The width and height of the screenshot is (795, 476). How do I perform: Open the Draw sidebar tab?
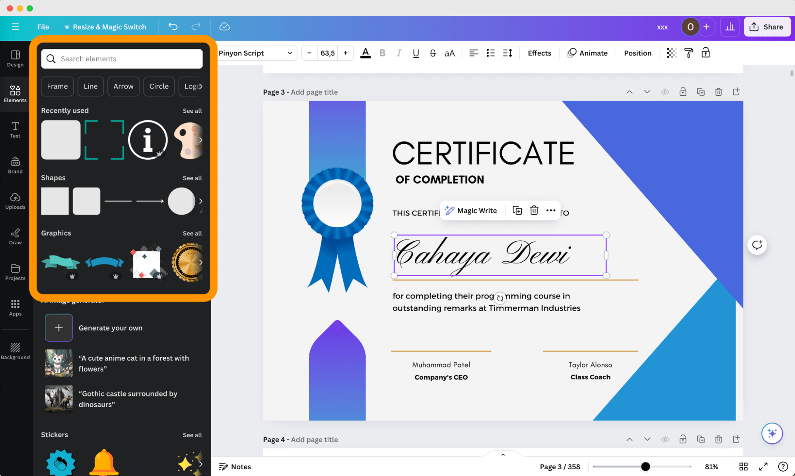pos(15,236)
